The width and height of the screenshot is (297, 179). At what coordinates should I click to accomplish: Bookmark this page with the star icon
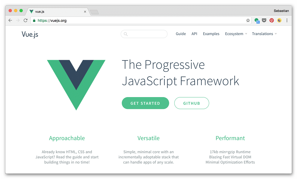pos(248,20)
